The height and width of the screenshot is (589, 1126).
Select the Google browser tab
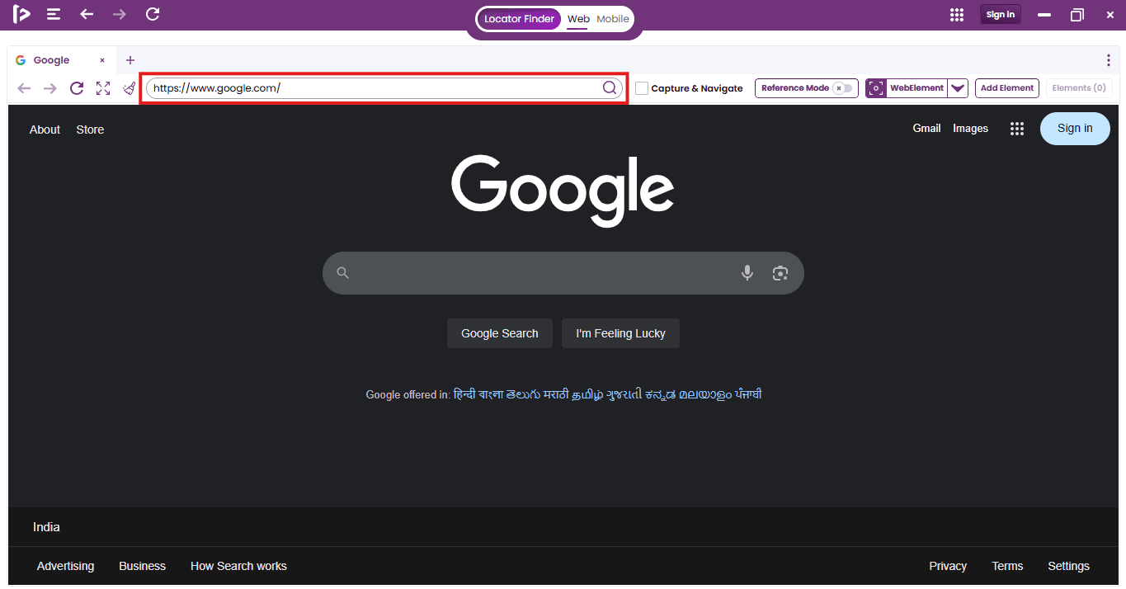(x=62, y=60)
